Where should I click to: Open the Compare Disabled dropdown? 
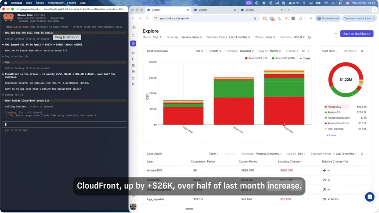(247, 51)
